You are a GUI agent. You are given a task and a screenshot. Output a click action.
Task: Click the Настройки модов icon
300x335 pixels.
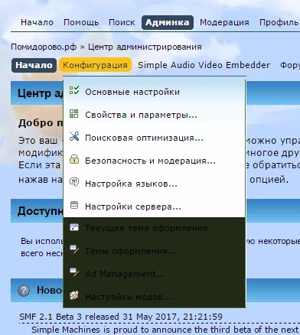(74, 295)
